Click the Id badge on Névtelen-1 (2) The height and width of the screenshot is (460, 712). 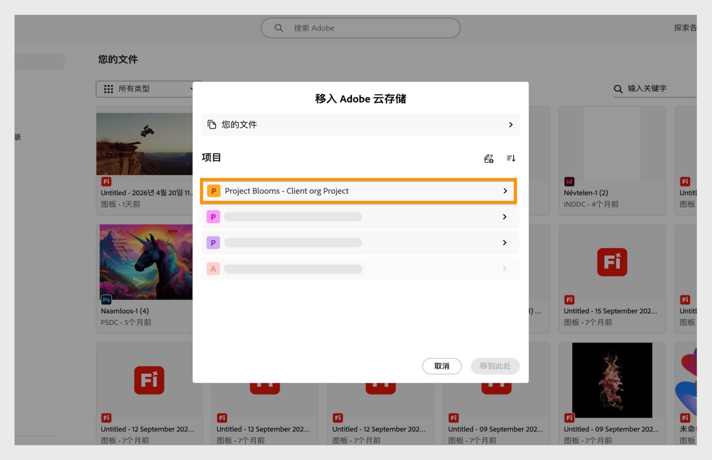(x=569, y=181)
